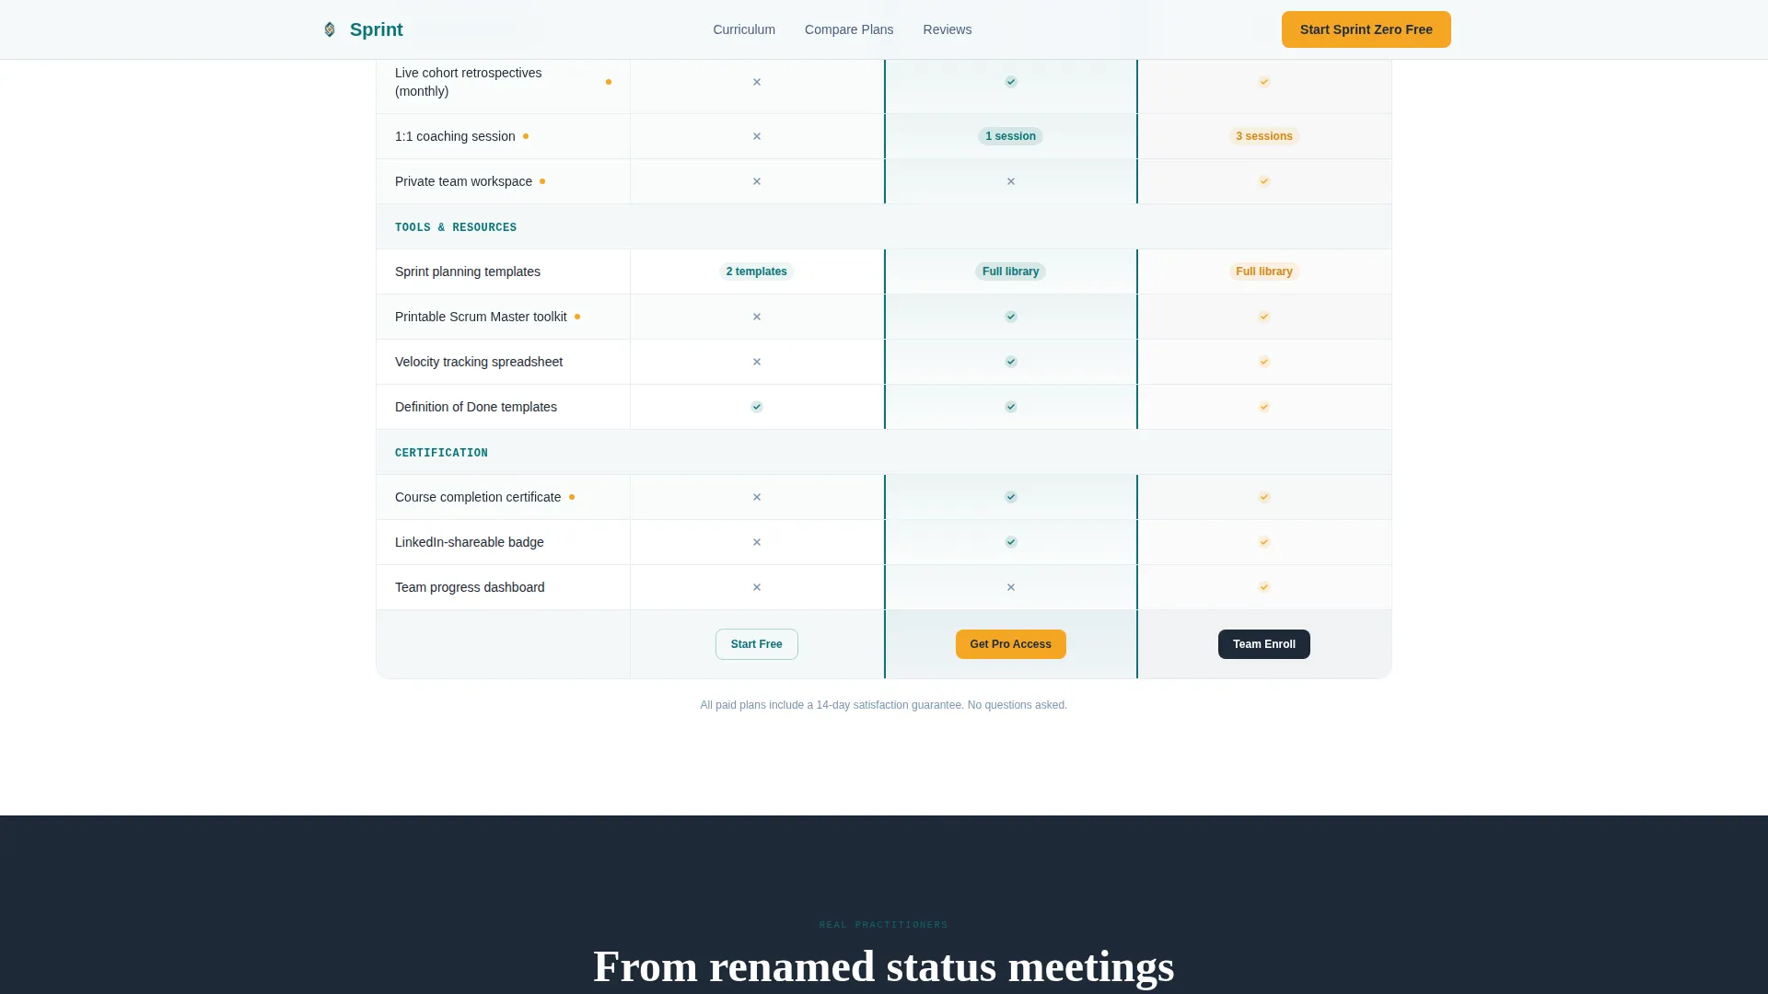Click the Sprint logo icon
Viewport: 1768px width, 994px height.
330,29
